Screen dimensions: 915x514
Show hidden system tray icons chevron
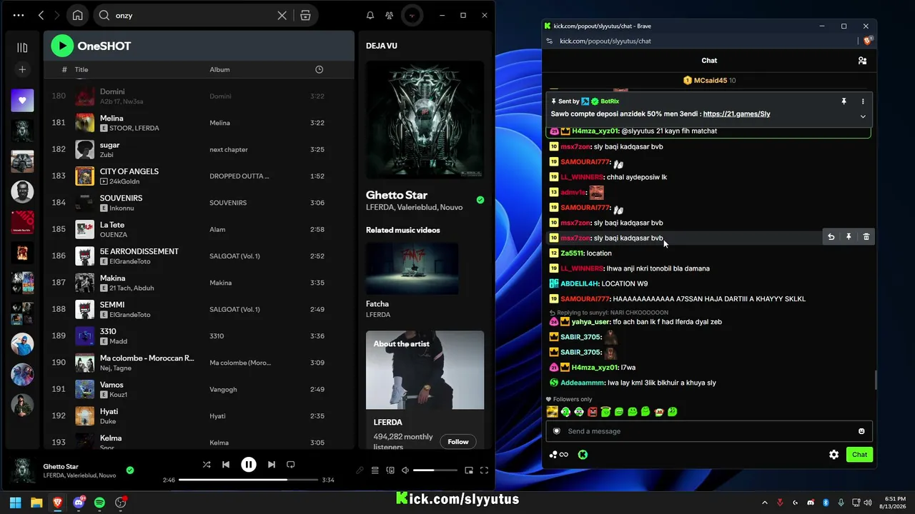click(x=765, y=503)
